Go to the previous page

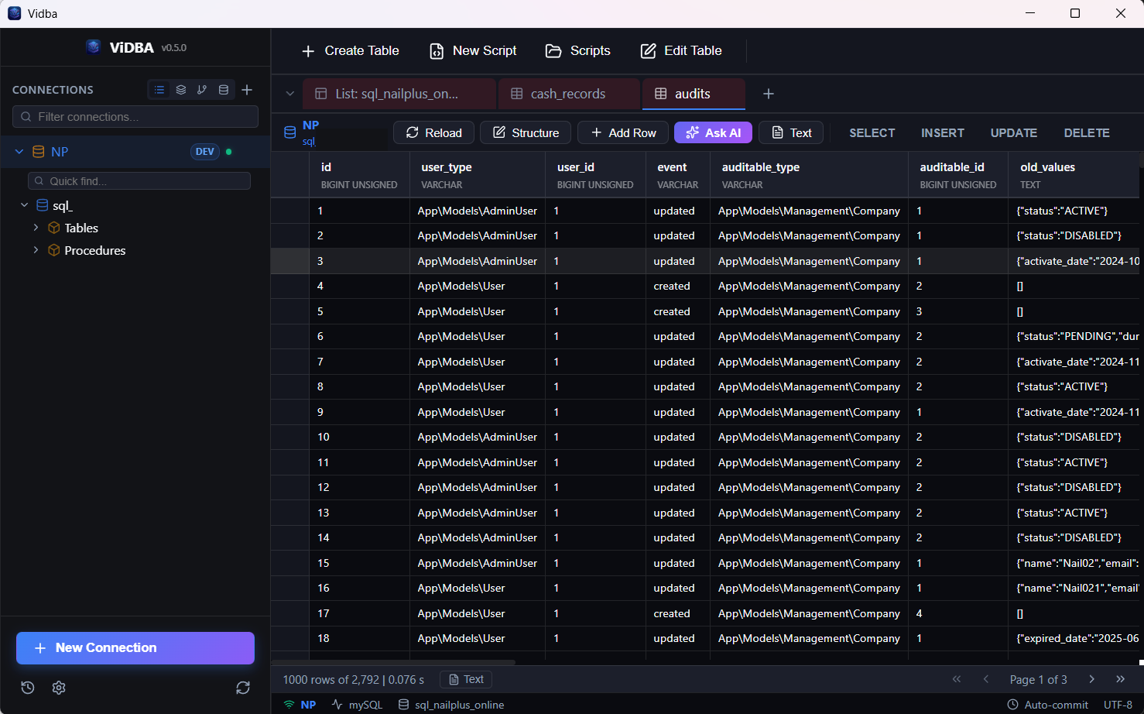point(986,679)
